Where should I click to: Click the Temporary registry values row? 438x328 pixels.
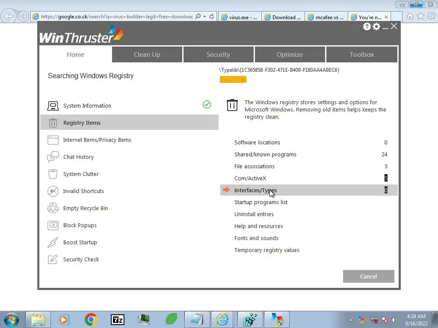click(309, 250)
